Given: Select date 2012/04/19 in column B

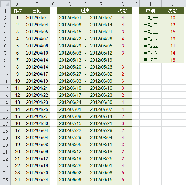Looking at the screenshot, I should (x=37, y=81).
